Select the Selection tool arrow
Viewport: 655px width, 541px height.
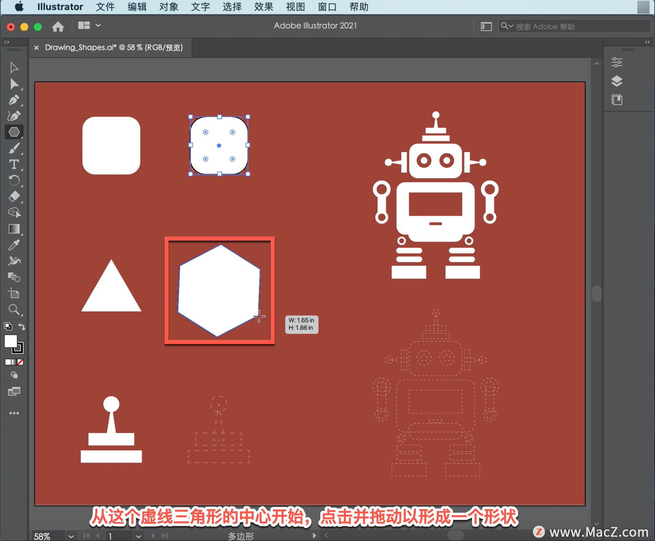14,67
